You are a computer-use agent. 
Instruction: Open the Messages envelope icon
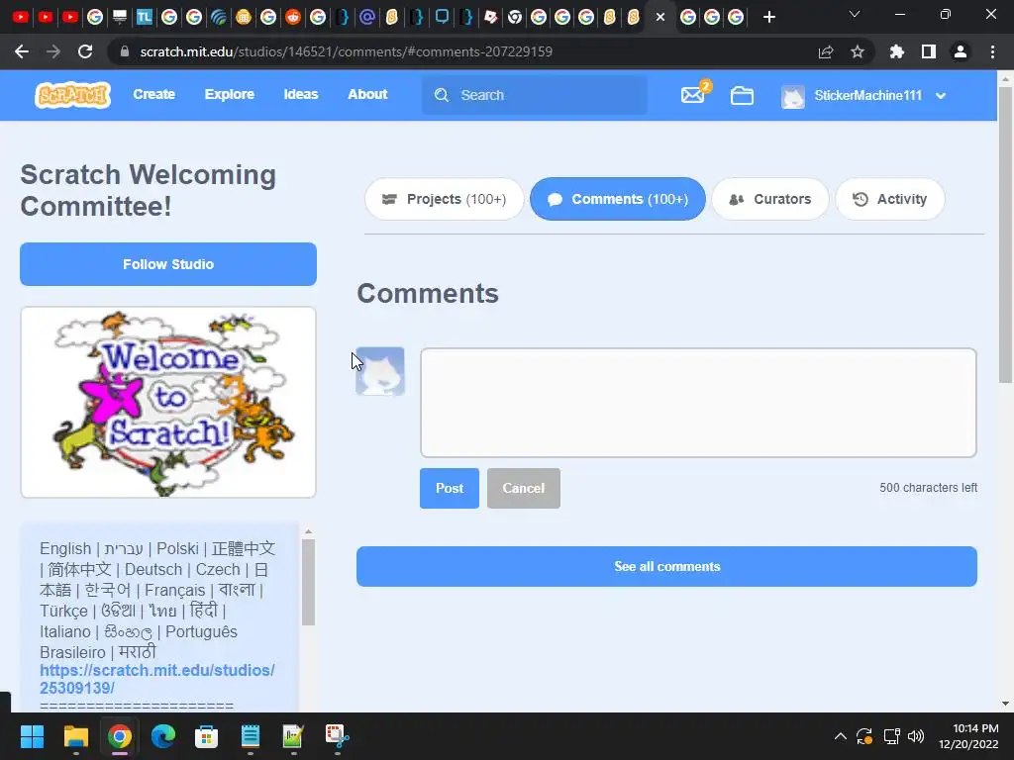pos(692,95)
